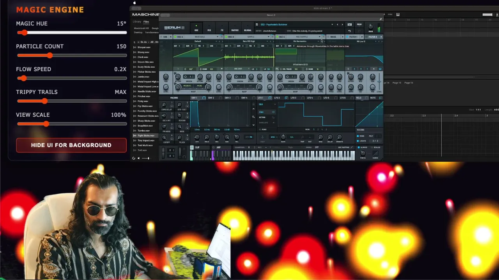Select Tight Sticks.wav in file list

pyautogui.click(x=146, y=135)
